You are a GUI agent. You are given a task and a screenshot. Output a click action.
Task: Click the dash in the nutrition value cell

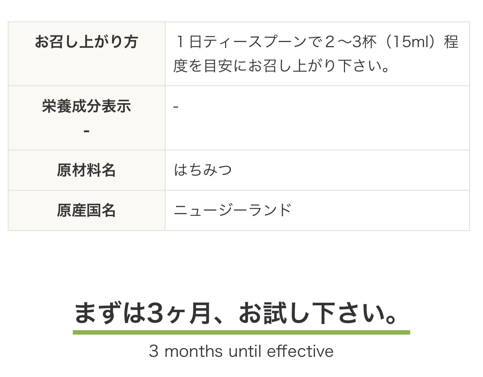[x=176, y=107]
